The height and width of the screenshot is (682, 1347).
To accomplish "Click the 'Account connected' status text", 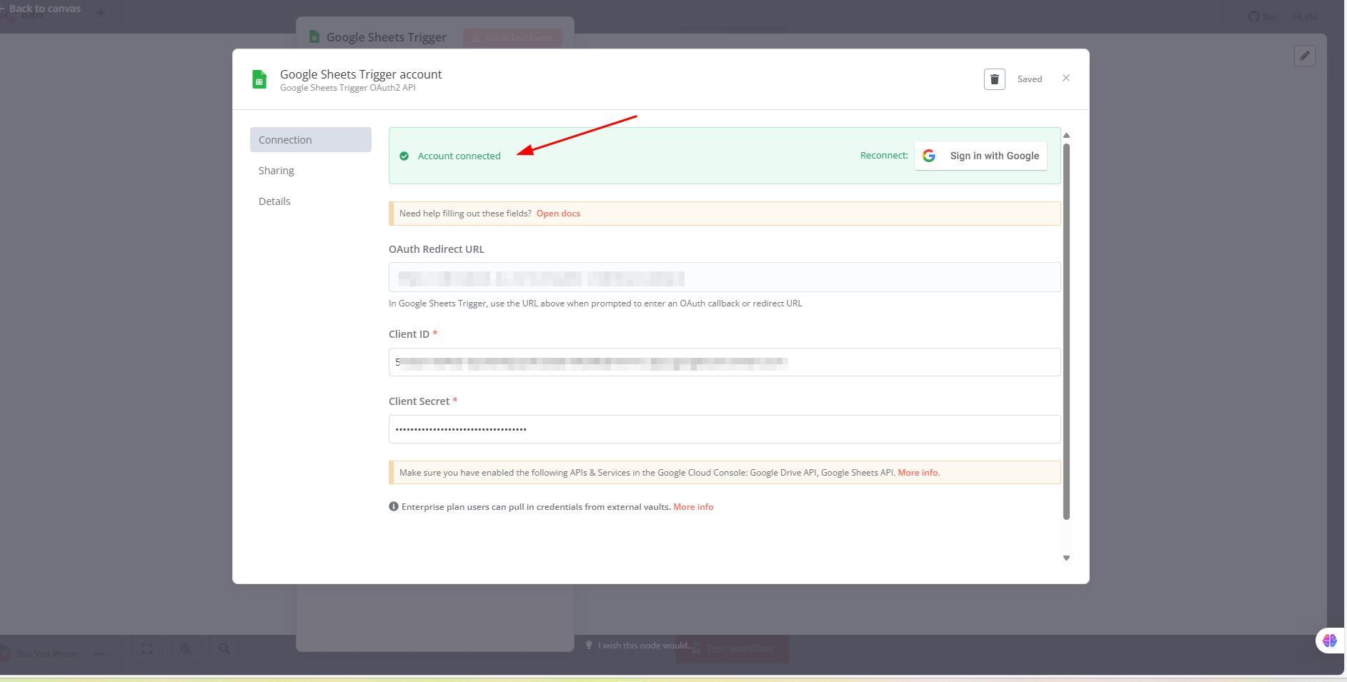I will 459,156.
